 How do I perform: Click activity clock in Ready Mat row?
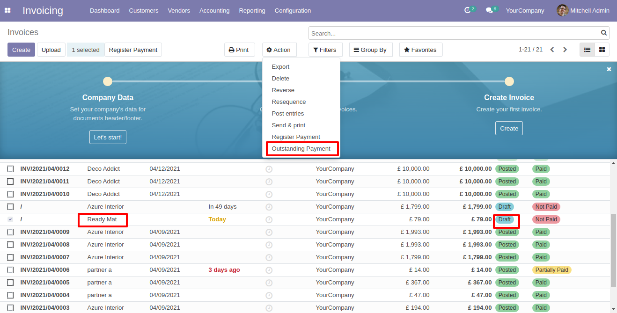click(269, 219)
